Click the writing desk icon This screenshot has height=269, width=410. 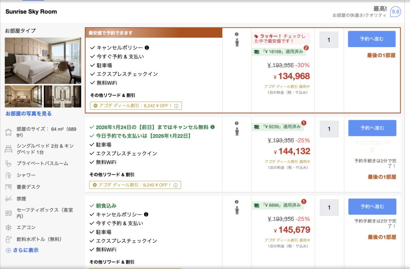tap(7, 187)
